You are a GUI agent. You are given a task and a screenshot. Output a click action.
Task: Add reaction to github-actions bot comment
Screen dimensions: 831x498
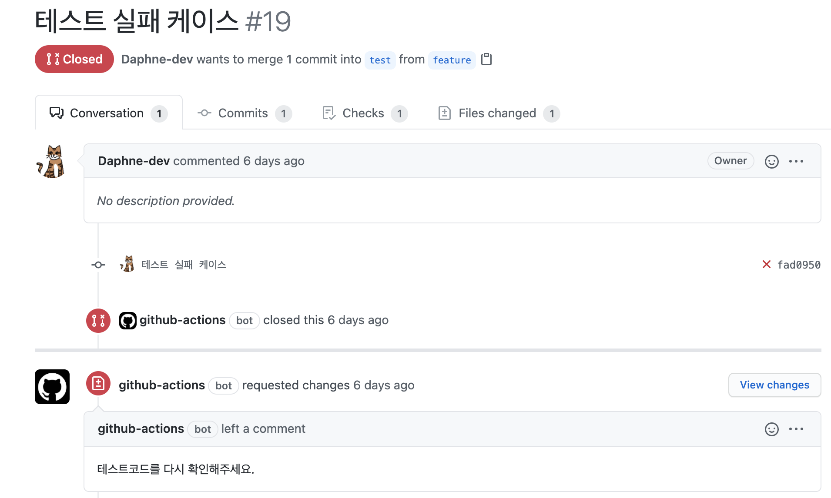[x=771, y=429]
